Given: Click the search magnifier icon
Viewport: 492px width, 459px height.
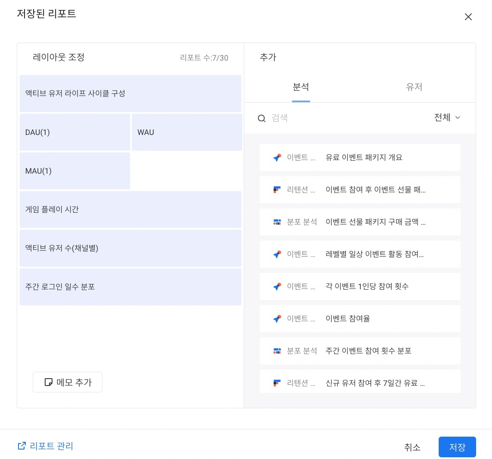Looking at the screenshot, I should pos(261,118).
